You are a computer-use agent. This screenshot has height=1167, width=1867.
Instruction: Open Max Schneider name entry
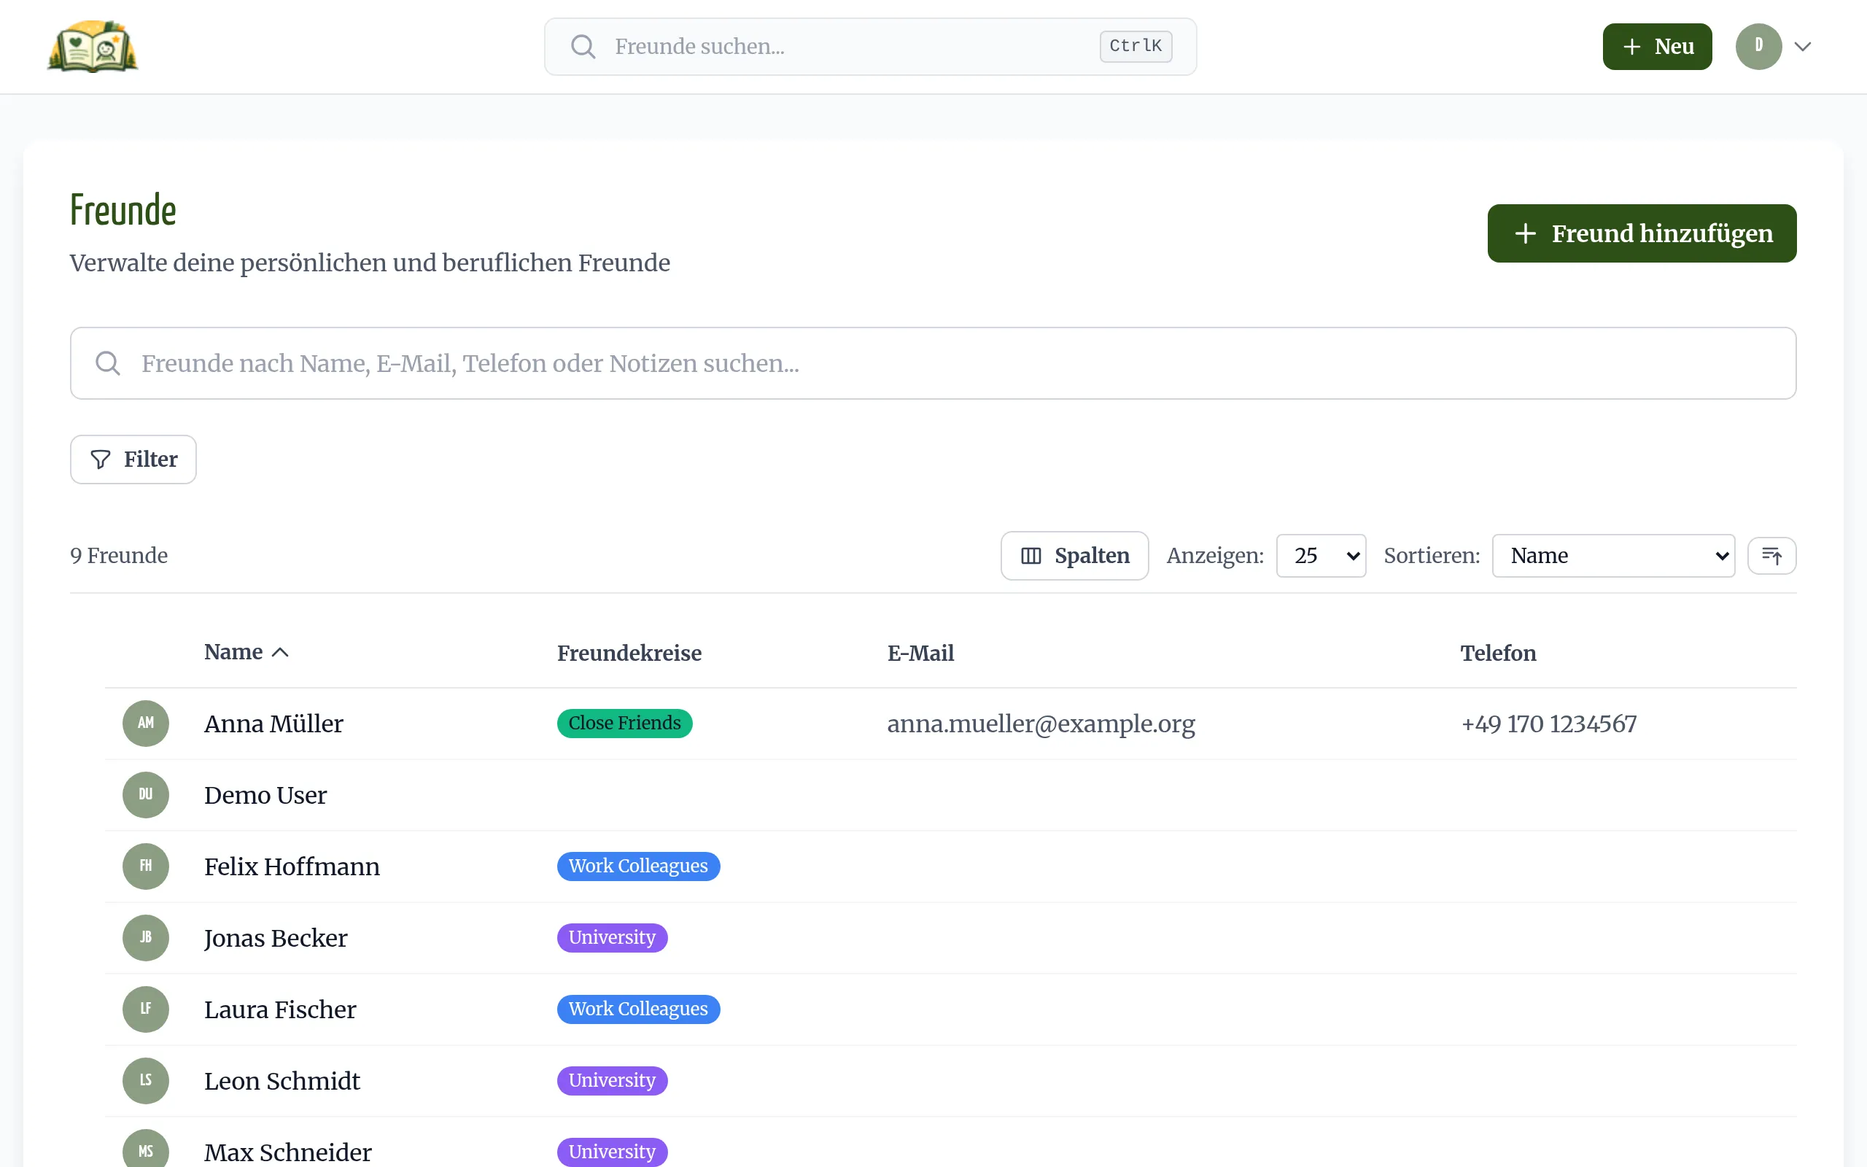point(288,1152)
